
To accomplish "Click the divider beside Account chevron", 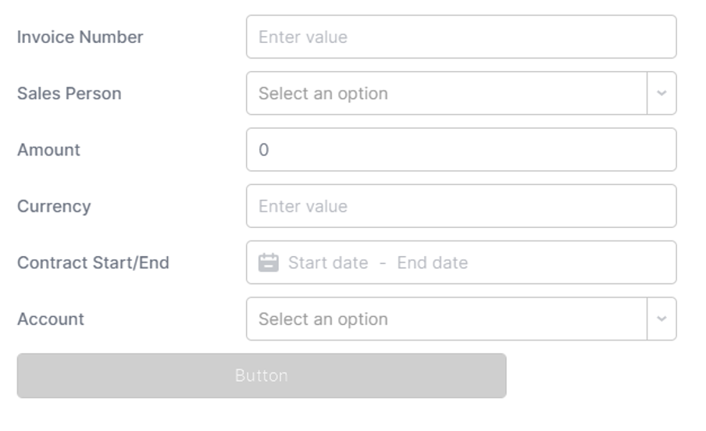I will point(647,319).
